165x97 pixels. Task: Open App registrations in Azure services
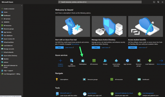(x=72, y=63)
